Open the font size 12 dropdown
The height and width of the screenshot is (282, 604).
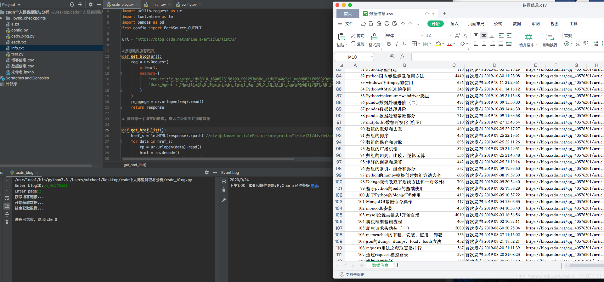[x=451, y=36]
